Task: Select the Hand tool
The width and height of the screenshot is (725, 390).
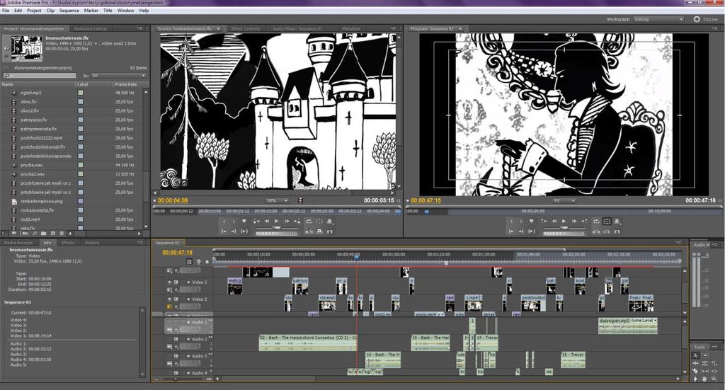Action: click(x=704, y=379)
